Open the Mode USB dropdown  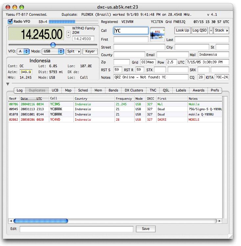53,51
